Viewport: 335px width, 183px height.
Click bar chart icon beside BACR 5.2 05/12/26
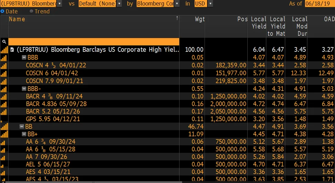4,111
